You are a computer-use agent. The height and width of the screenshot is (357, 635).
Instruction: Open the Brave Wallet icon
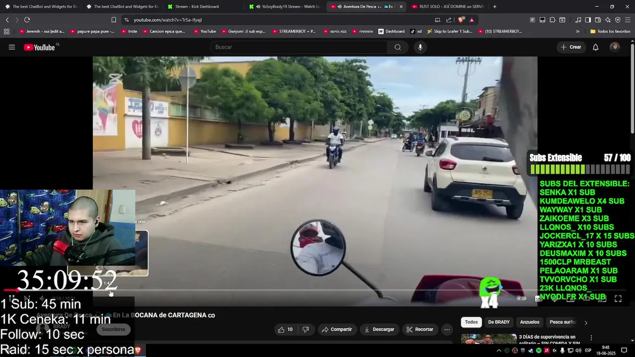598,20
